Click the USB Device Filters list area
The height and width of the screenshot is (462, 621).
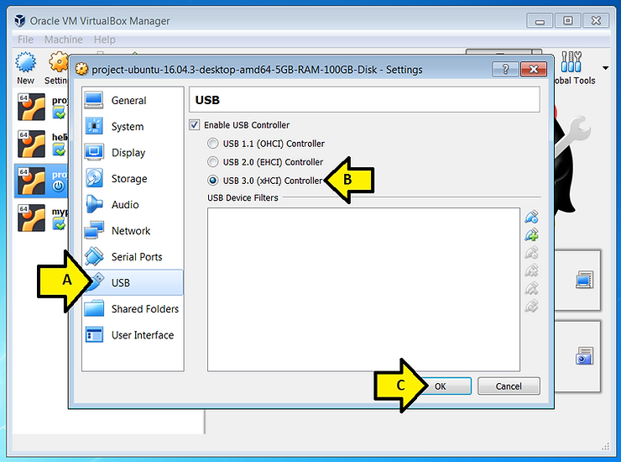click(363, 290)
